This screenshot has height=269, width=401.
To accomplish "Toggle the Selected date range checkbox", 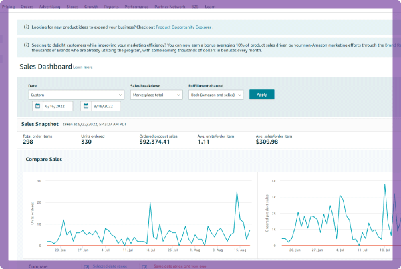I will coord(86,266).
